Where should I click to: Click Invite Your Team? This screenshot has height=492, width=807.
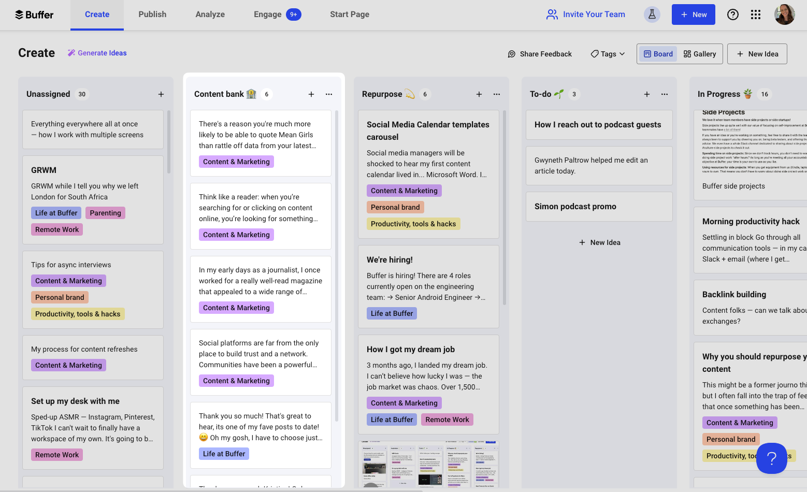point(586,15)
